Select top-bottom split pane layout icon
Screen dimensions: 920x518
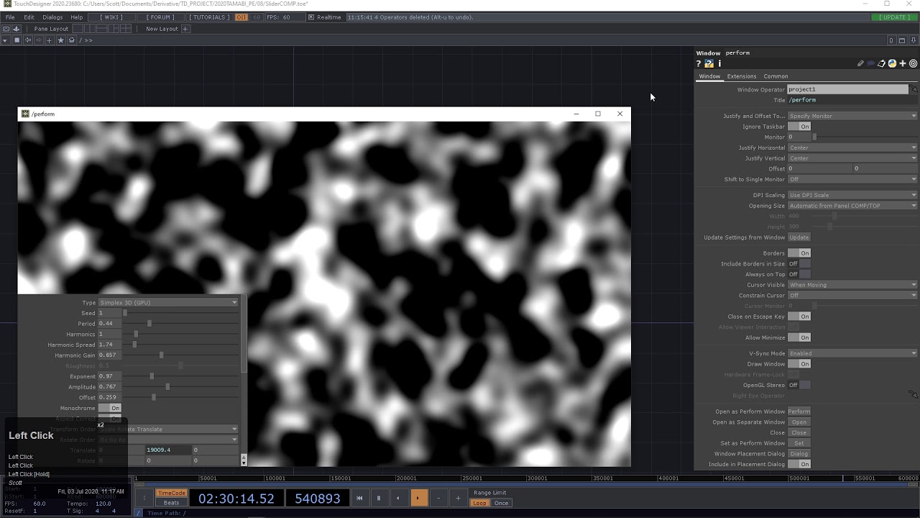(102, 29)
